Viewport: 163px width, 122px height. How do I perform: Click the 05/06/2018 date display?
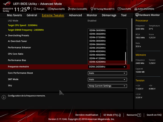(x=8, y=9)
